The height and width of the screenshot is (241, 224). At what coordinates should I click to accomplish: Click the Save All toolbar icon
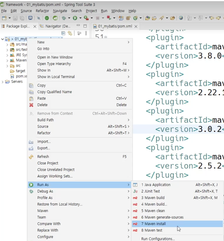[x=22, y=18]
